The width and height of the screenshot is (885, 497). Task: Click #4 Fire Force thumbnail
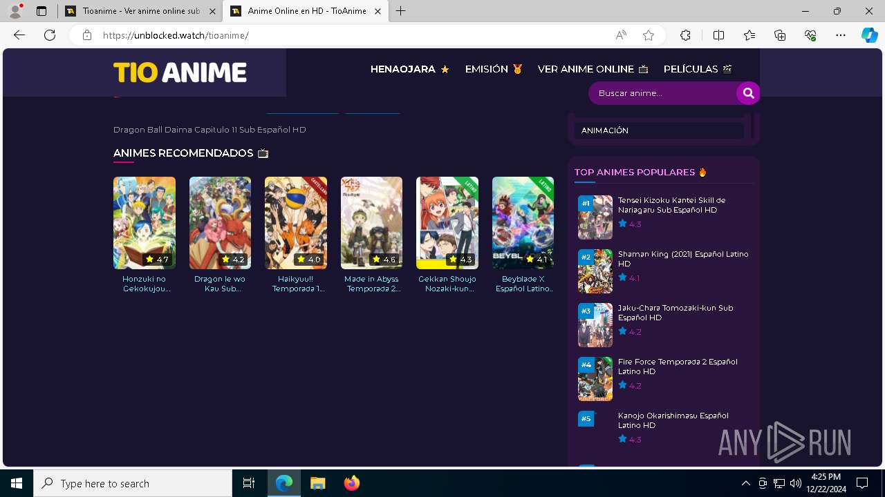point(595,379)
